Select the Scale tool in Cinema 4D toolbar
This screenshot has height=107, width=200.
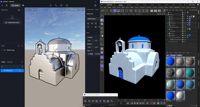(119, 11)
